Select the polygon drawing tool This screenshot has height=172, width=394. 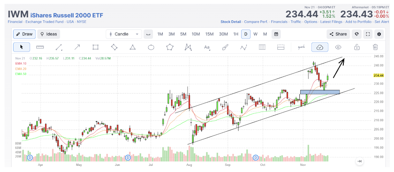170,47
